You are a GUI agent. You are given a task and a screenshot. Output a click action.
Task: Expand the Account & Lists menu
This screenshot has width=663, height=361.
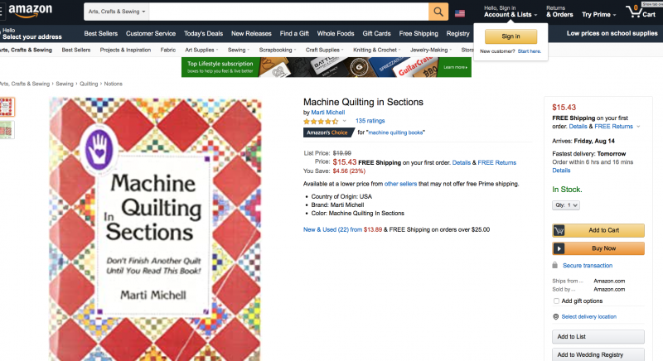(507, 14)
